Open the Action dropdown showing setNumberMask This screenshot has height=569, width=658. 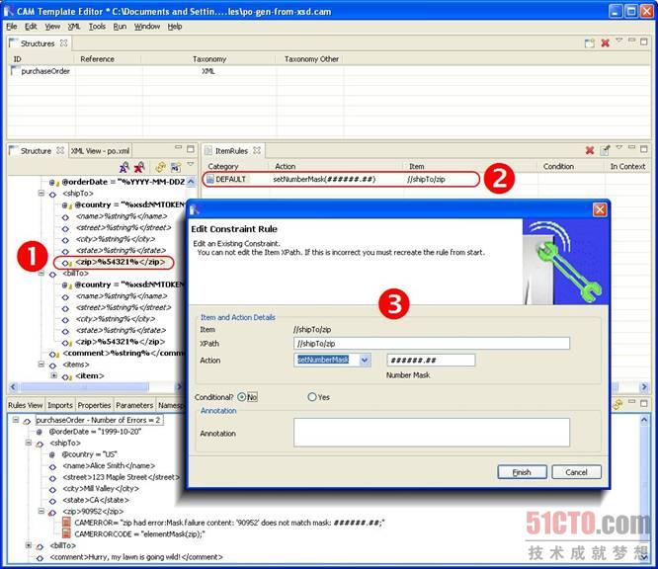coord(365,360)
